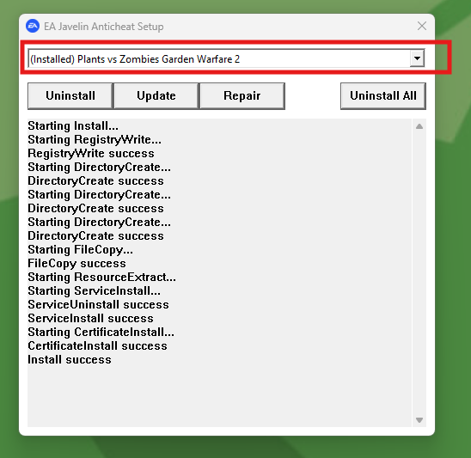Image resolution: width=471 pixels, height=458 pixels.
Task: Select the Plants vs Zombies Garden Warfare 2 combo box
Action: point(226,58)
